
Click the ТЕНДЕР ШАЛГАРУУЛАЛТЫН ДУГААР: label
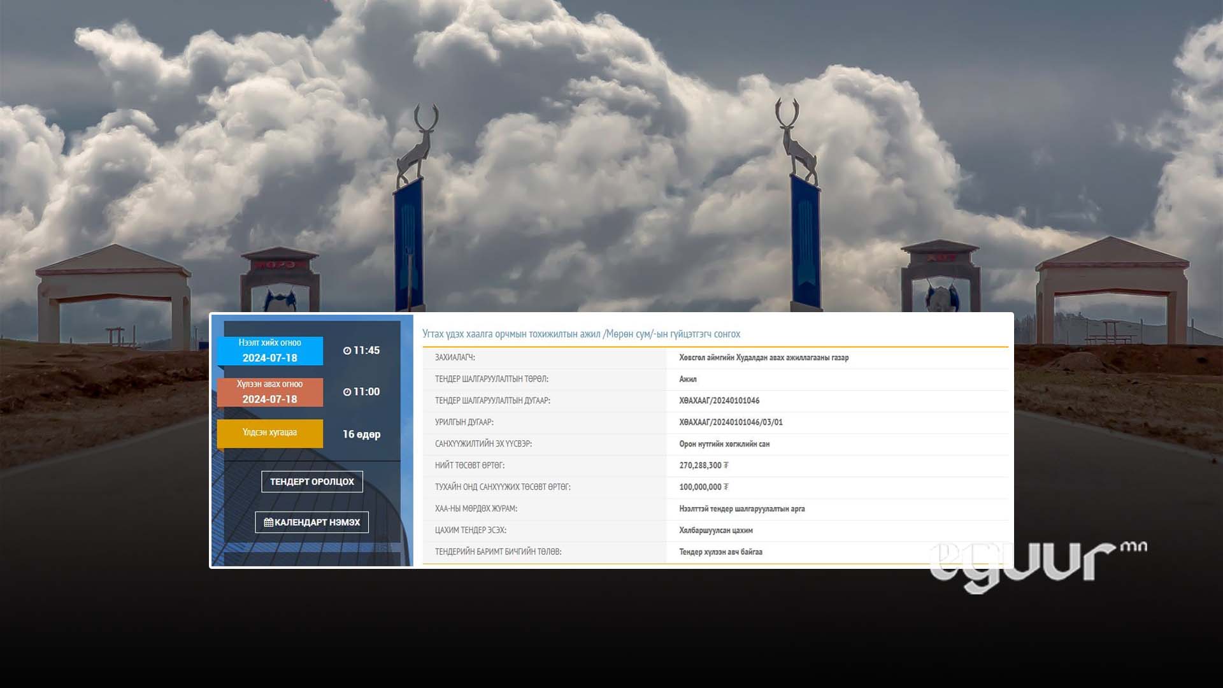(x=492, y=401)
